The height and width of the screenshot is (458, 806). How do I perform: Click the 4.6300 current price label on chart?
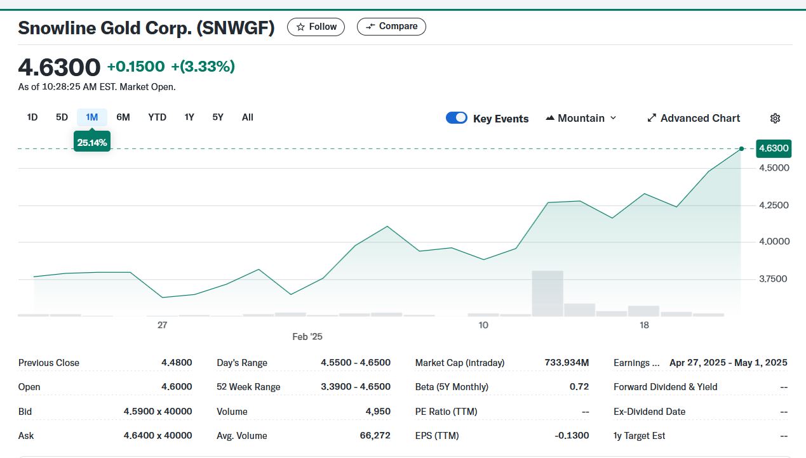click(x=774, y=148)
